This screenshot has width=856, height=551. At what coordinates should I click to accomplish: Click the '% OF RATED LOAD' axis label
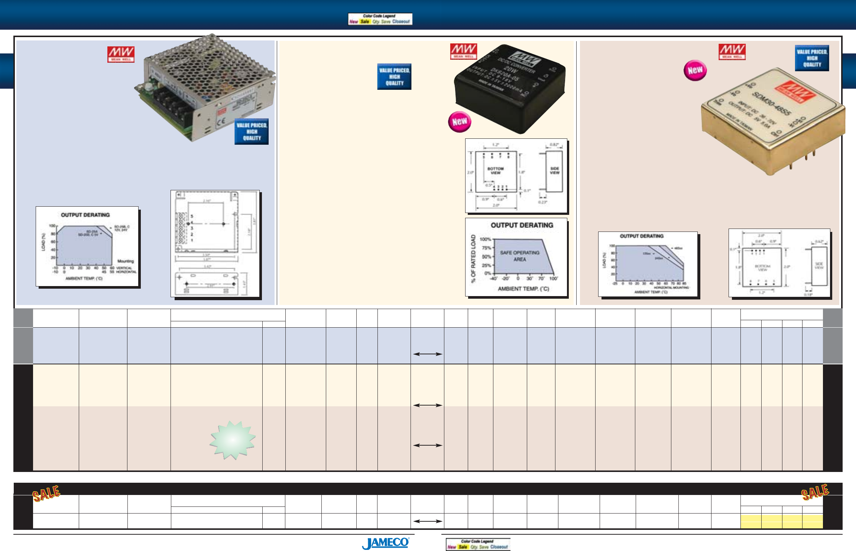pos(473,258)
